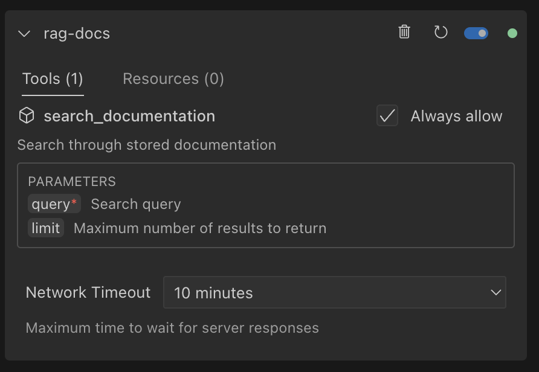539x372 pixels.
Task: Click the chevron on the timeout selector
Action: (x=497, y=292)
